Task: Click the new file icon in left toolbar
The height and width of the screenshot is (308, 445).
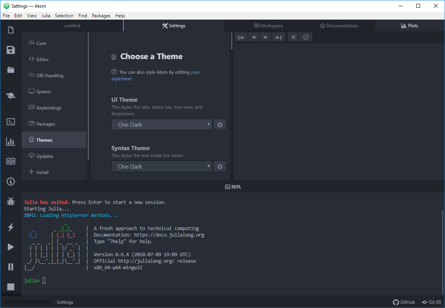Action: pos(11,30)
